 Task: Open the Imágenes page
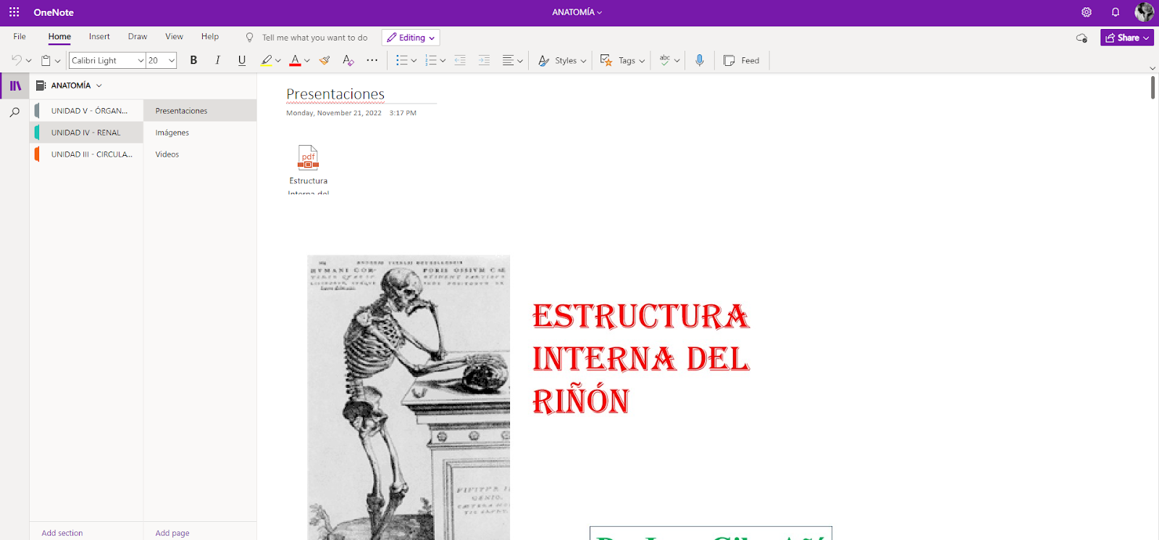coord(200,133)
